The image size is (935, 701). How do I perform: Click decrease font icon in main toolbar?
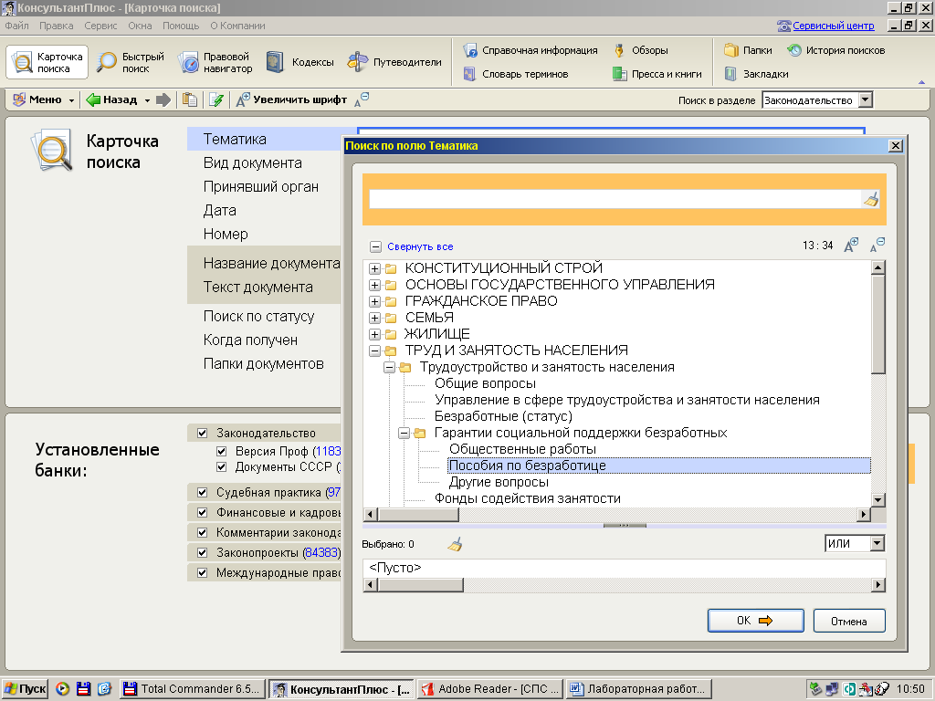click(362, 99)
